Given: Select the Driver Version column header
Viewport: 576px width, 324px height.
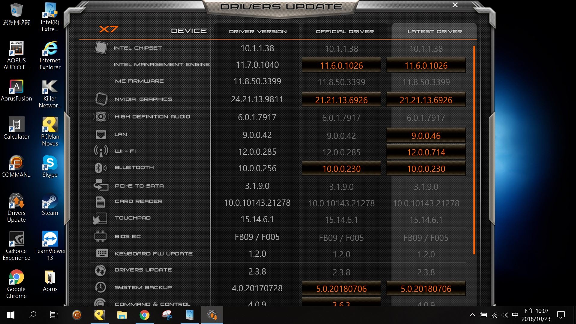Looking at the screenshot, I should [258, 31].
